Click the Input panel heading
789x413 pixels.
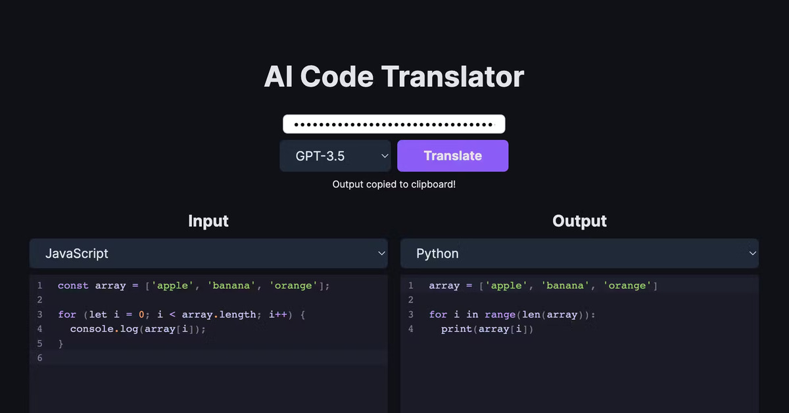pos(208,221)
